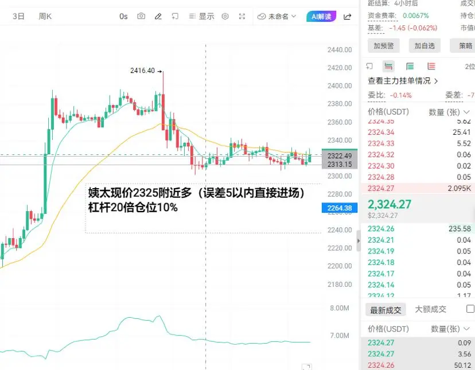This screenshot has width=475, height=370.
Task: Open chart settings hexagon icon
Action: 225,17
